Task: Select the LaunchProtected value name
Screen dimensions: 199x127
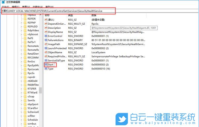Action: (x=57, y=48)
